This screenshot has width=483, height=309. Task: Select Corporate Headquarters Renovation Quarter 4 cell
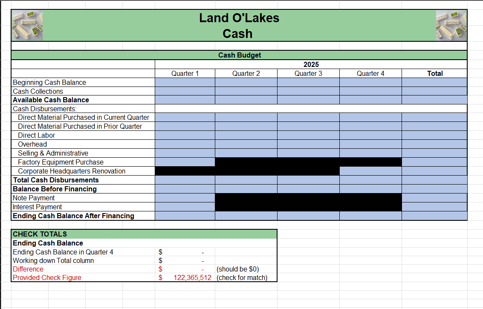click(x=370, y=171)
